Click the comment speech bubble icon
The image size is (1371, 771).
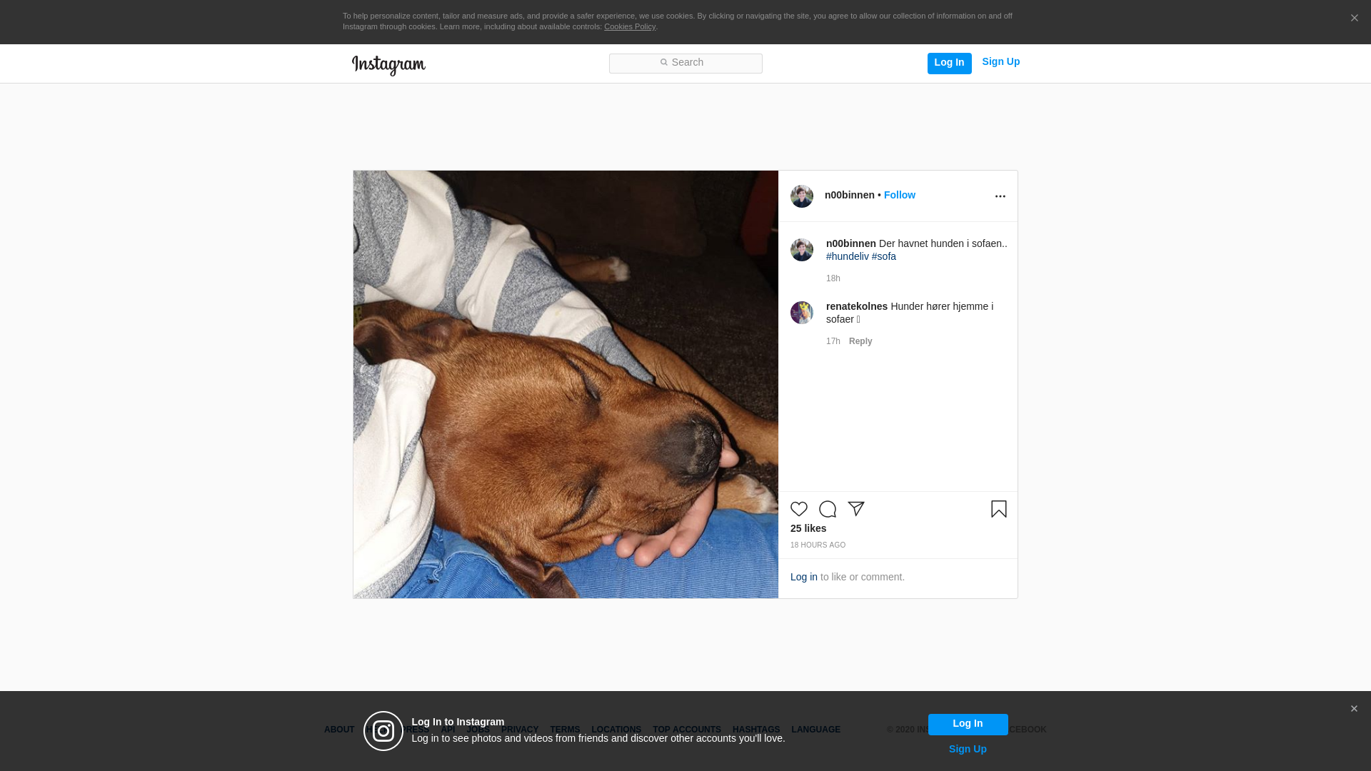pos(827,509)
